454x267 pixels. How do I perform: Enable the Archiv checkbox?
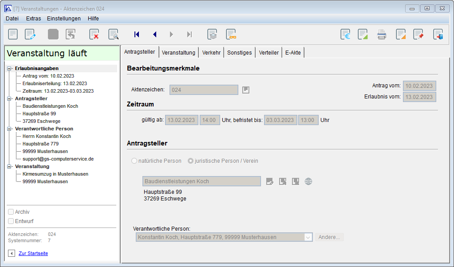(x=11, y=212)
